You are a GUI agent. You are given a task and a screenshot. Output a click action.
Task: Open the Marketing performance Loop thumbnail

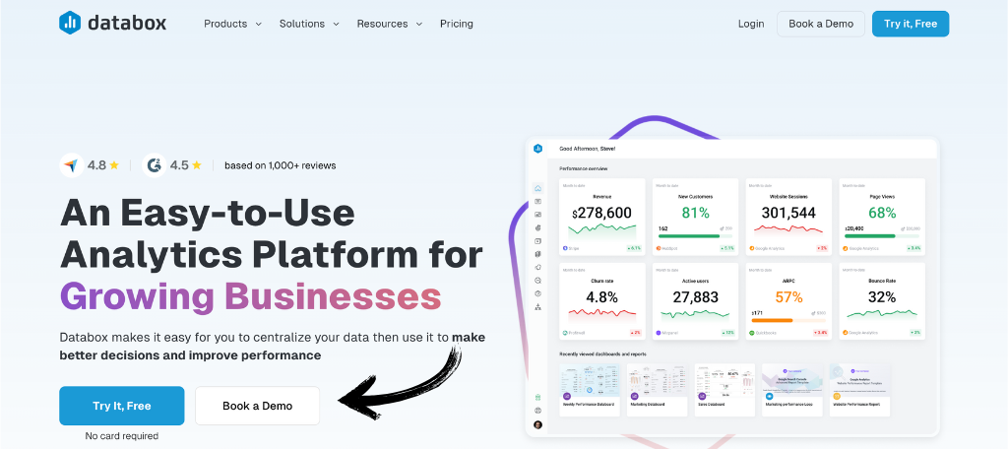(792, 390)
